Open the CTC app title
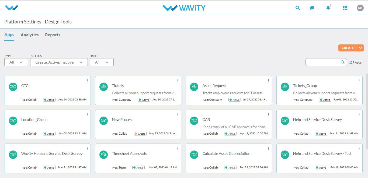This screenshot has height=178, width=368. click(25, 86)
